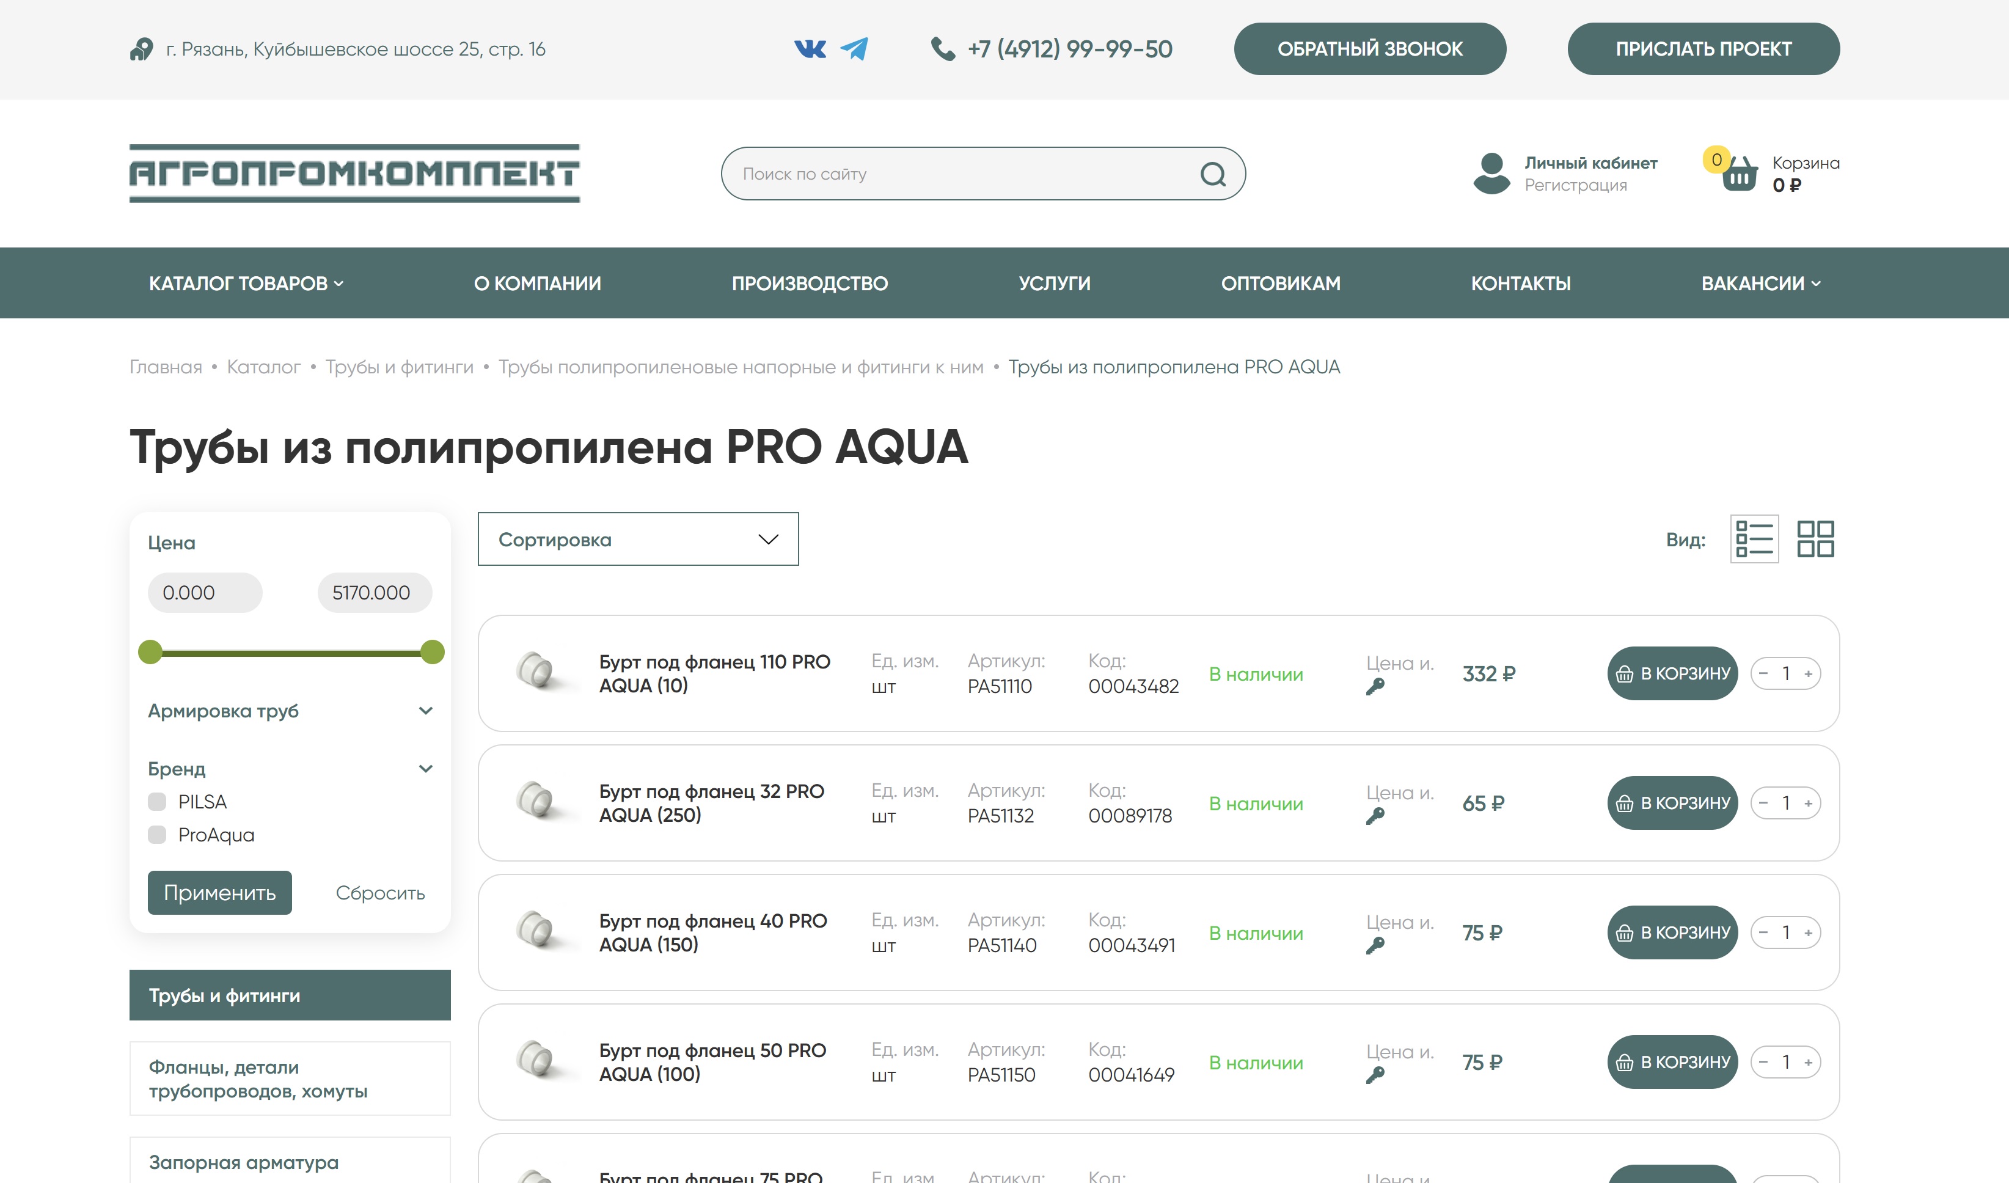Screen dimensions: 2009x1183
Task: Increase quantity for Бурт под фланец 32
Action: click(x=1808, y=804)
